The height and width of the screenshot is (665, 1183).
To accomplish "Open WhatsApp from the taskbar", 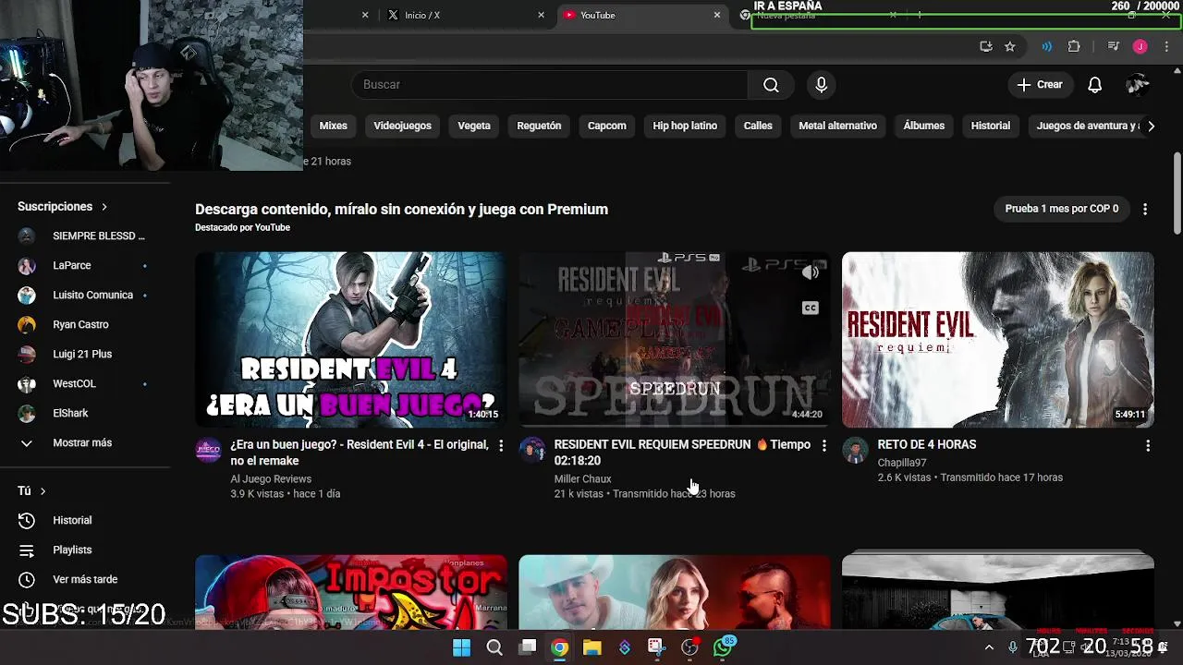I will [723, 647].
